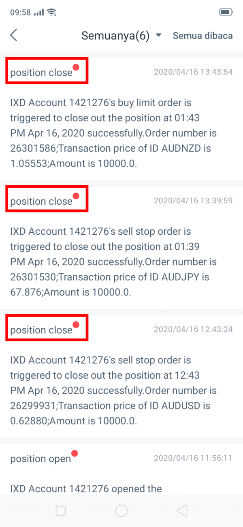Screen dimensions: 243x527
Task: Tap the circular home navigation button
Action: point(122,511)
